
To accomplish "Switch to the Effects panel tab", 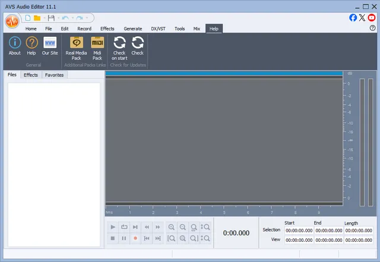I will pos(31,75).
